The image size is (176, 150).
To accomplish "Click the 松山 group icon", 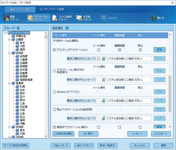I will (17, 117).
